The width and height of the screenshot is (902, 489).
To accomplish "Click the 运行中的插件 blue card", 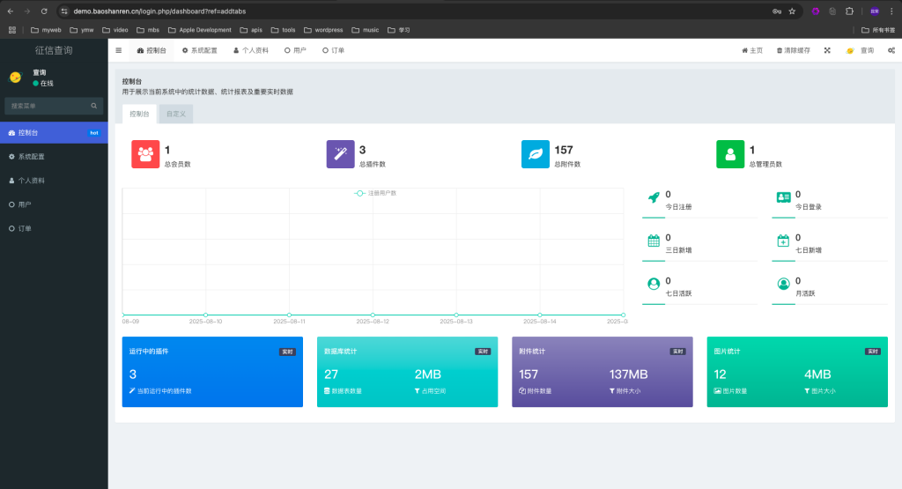I will [x=212, y=372].
